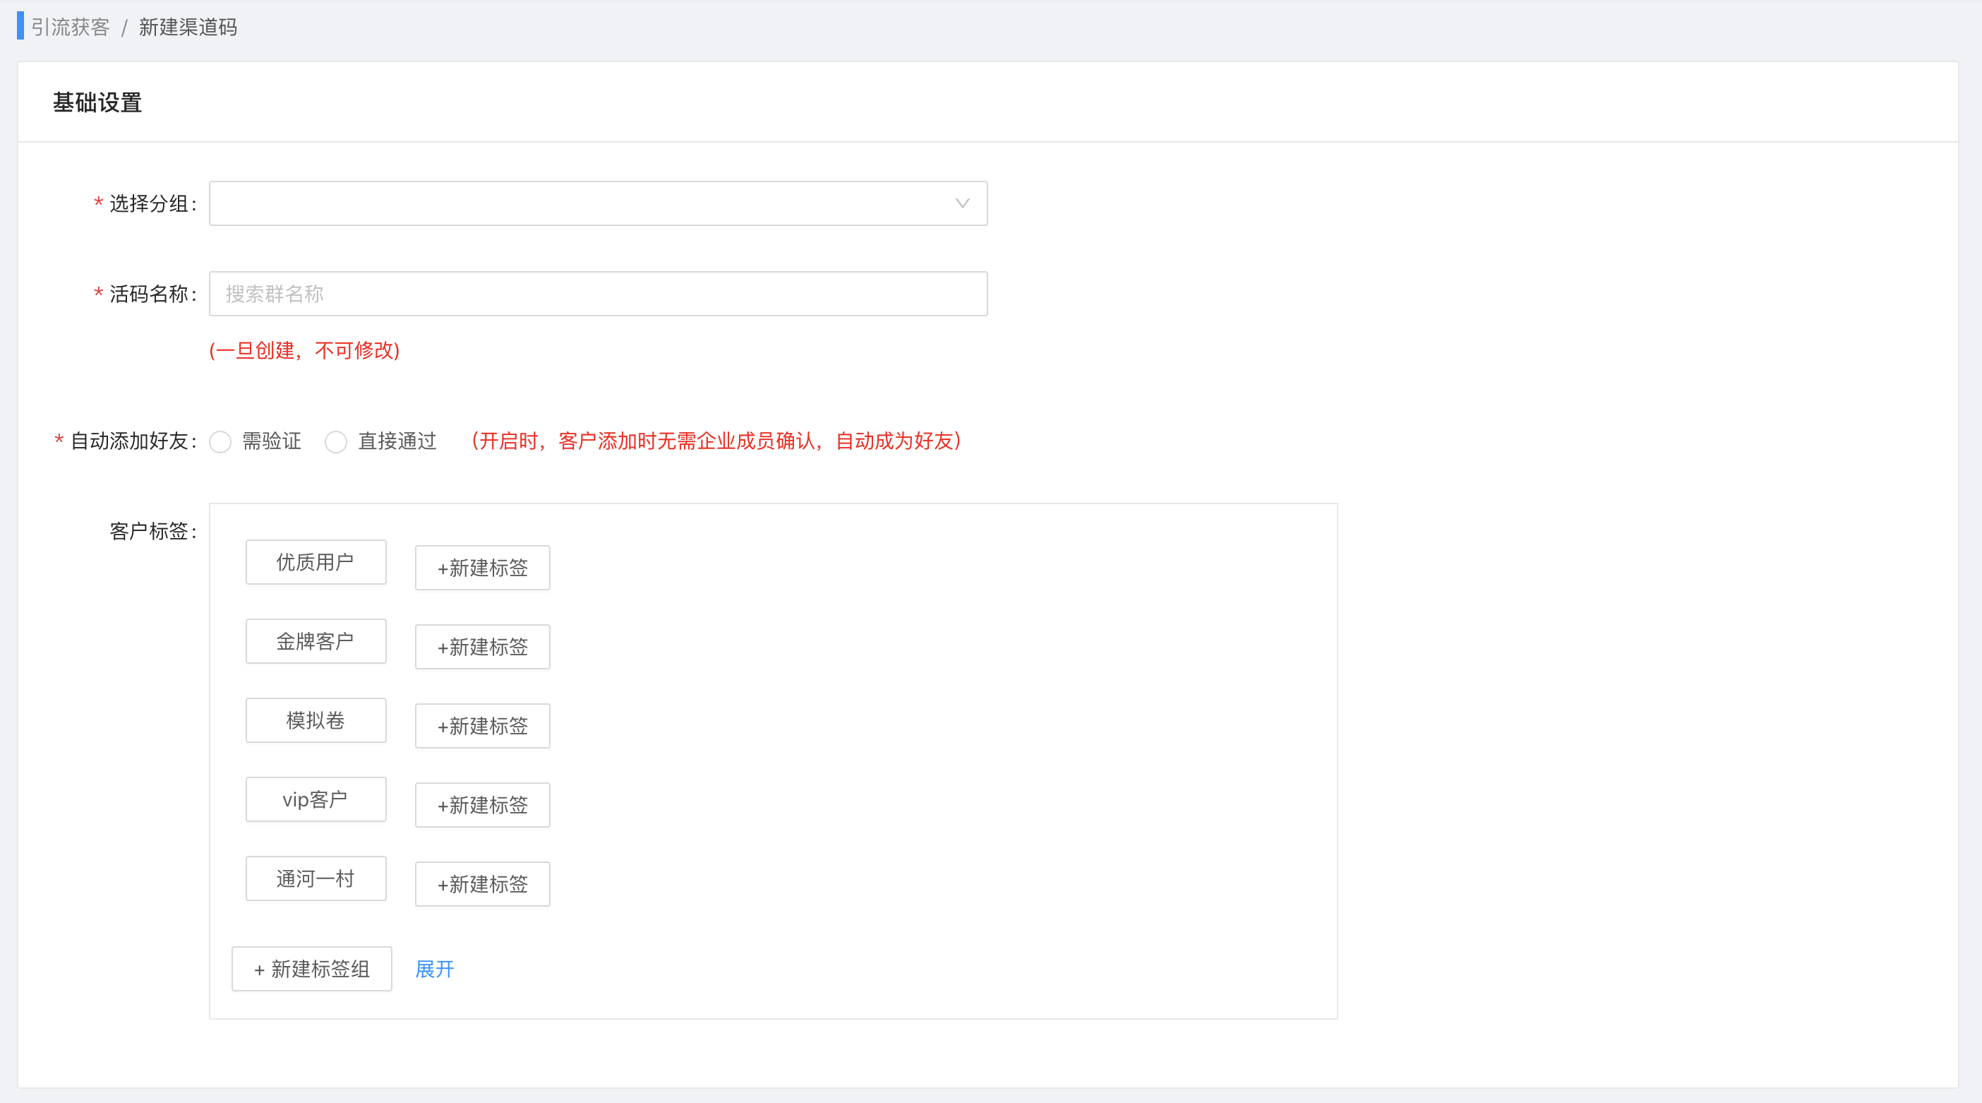Select the 通河一村 tag

click(316, 878)
